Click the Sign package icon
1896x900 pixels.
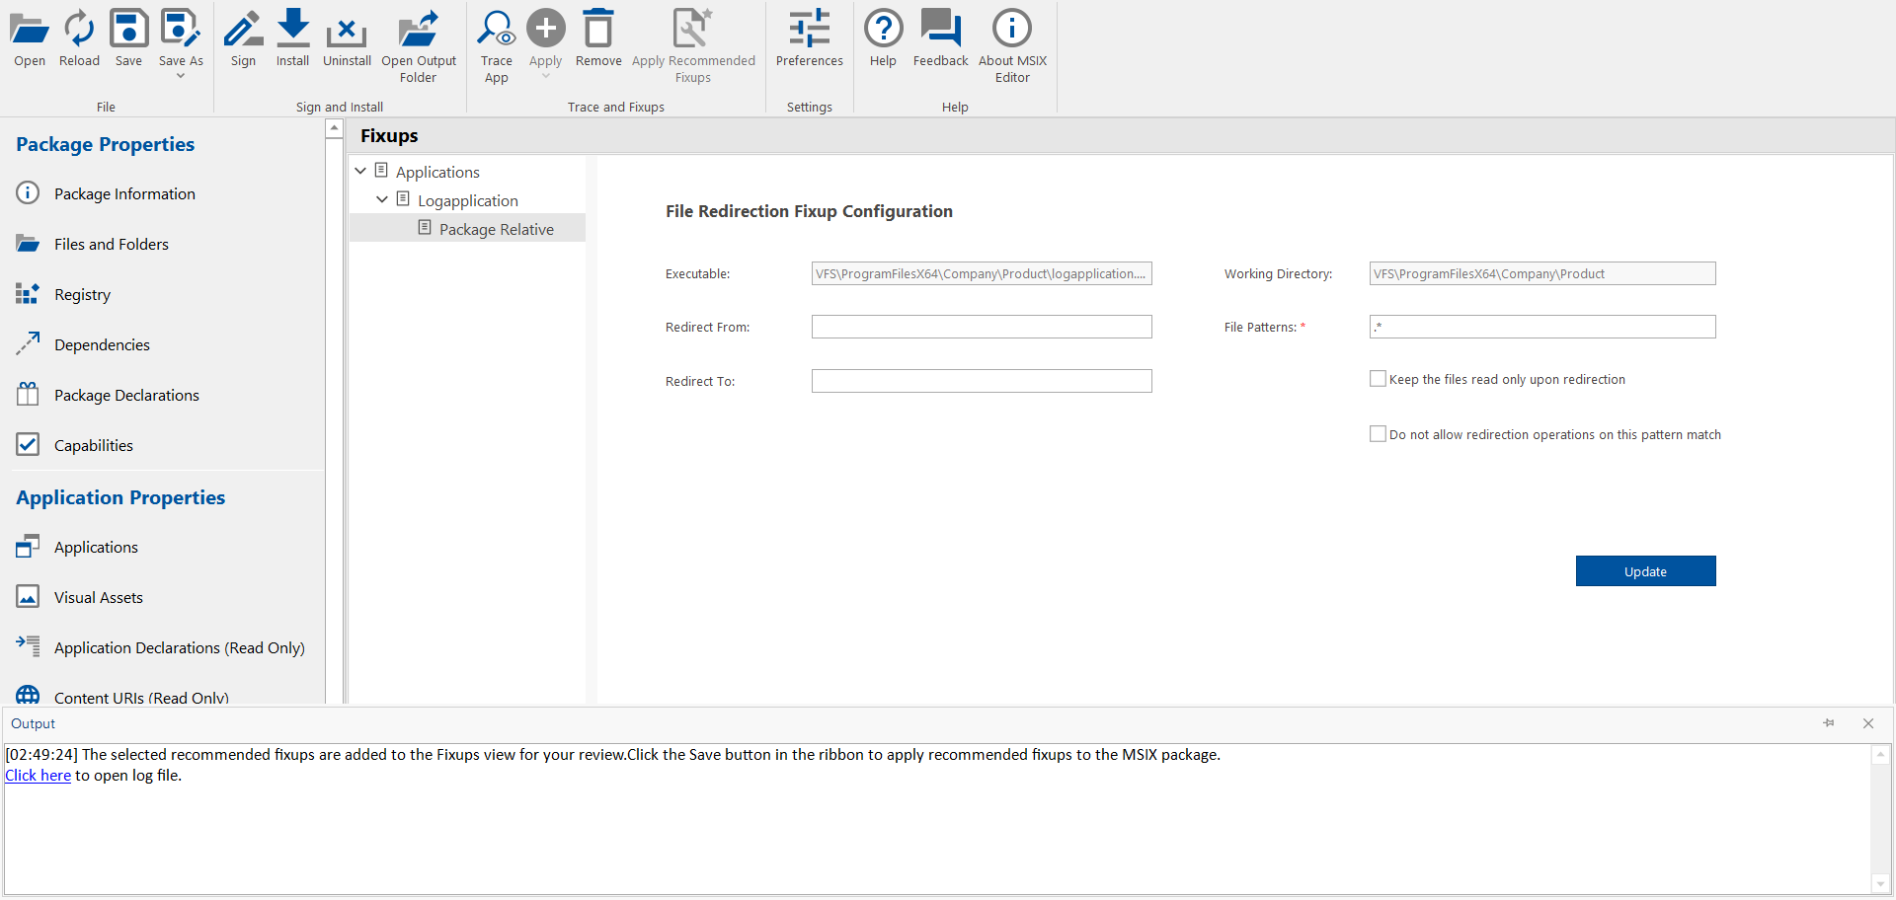pyautogui.click(x=243, y=30)
